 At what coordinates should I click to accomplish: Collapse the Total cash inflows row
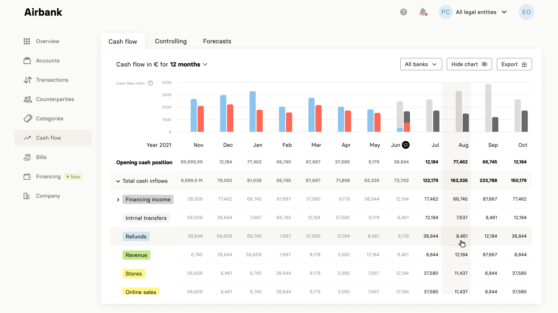(x=118, y=180)
